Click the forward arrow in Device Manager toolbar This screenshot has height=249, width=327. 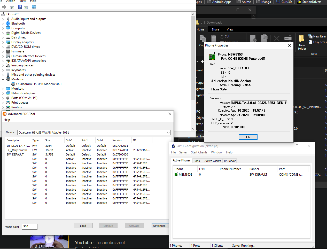(x=4, y=7)
